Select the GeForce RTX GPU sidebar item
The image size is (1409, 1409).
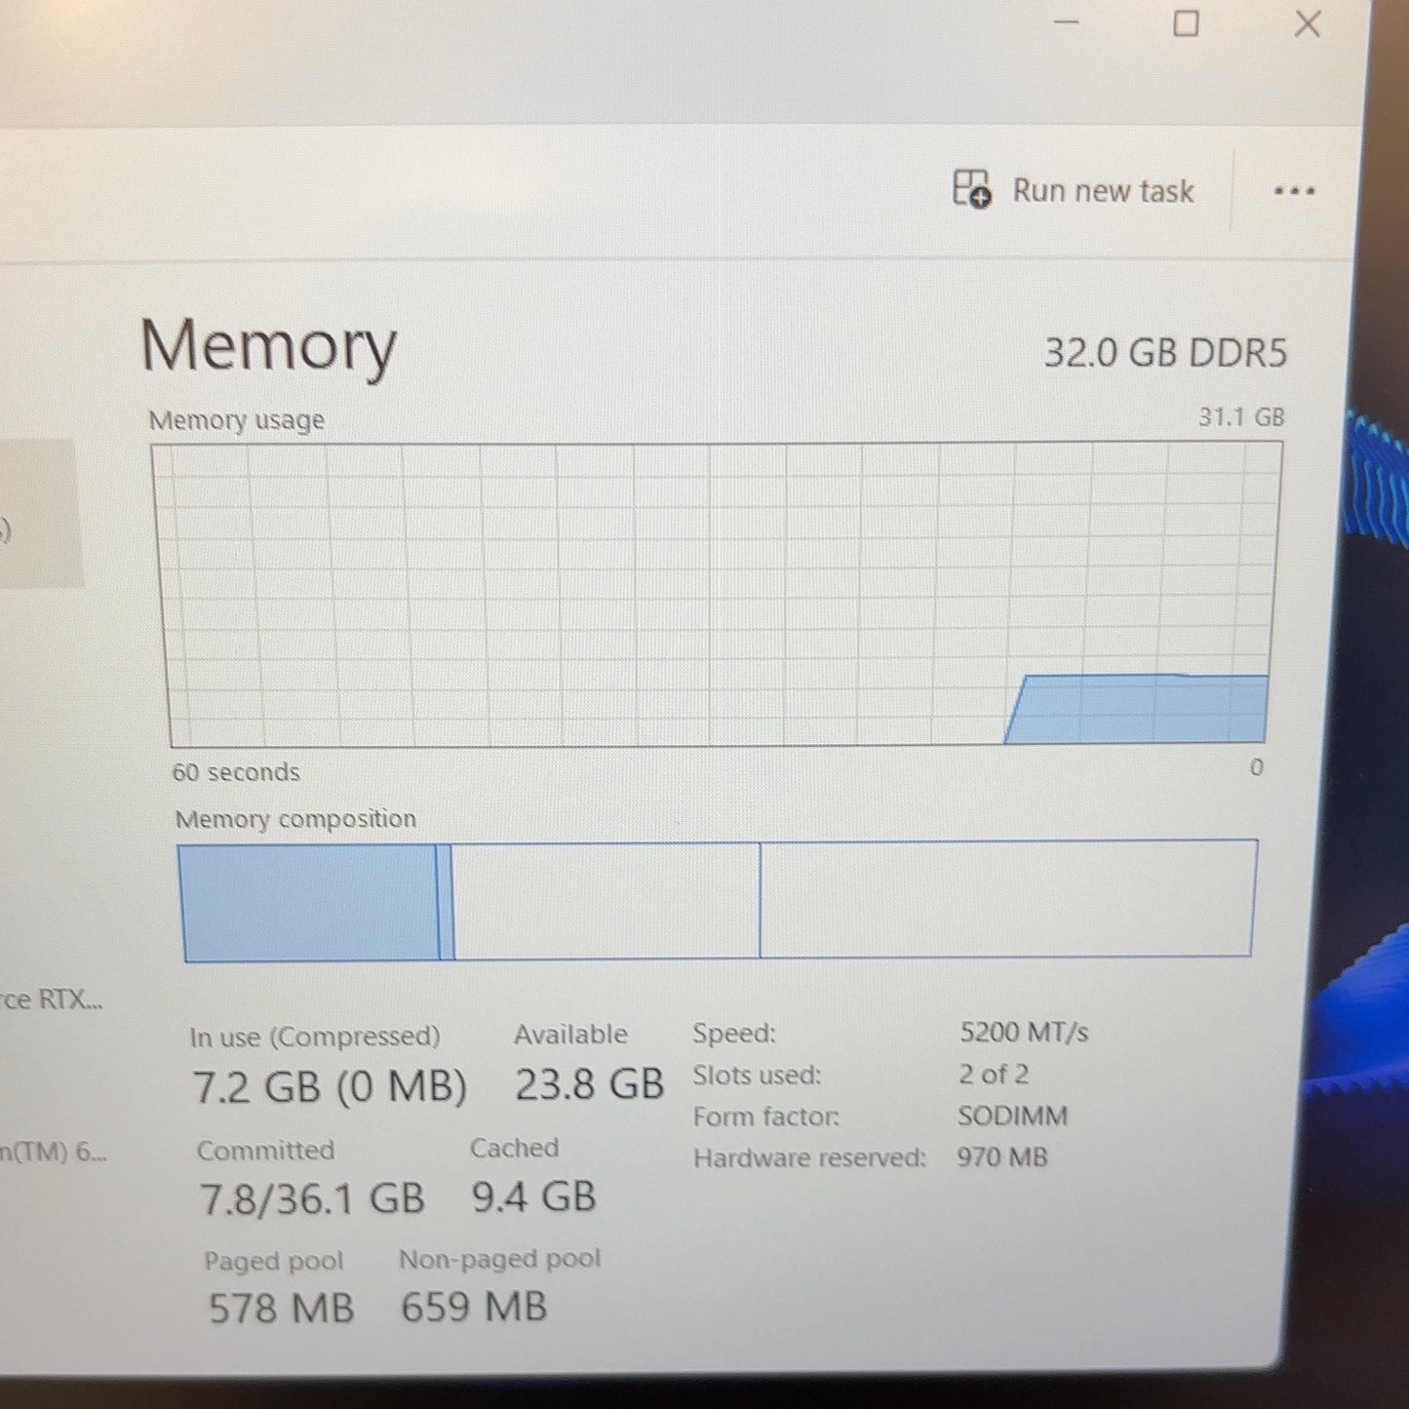51,999
